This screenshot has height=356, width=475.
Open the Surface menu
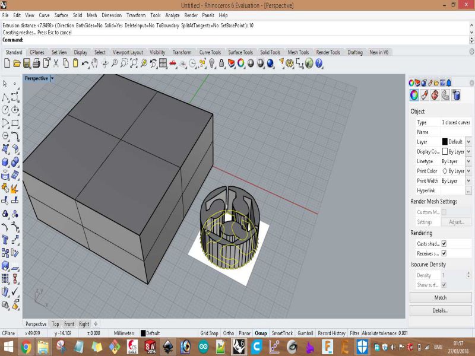click(61, 15)
